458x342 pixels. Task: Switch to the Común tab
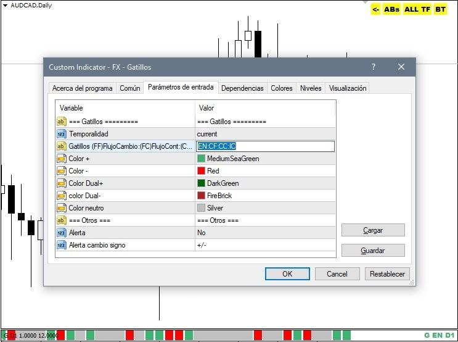130,88
